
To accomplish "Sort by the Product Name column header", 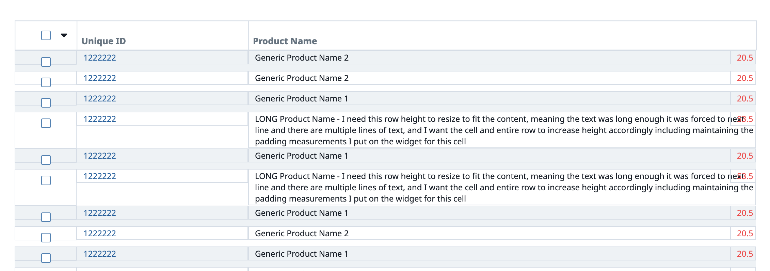I will coord(285,41).
